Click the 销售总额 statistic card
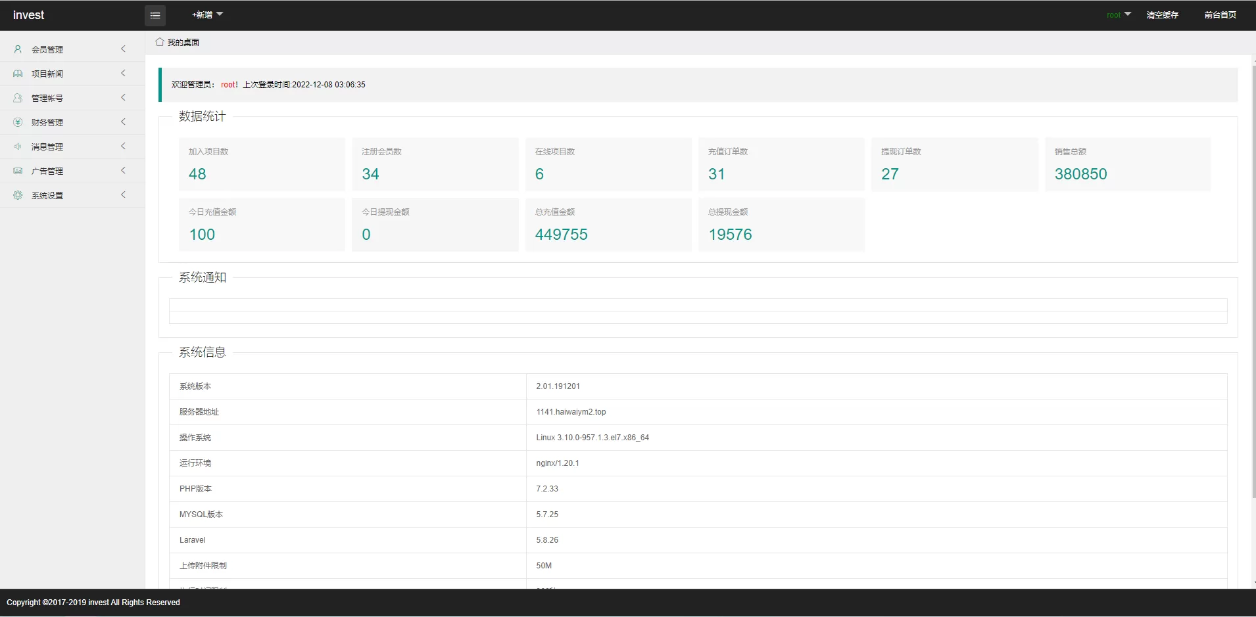The height and width of the screenshot is (617, 1256). tap(1127, 164)
